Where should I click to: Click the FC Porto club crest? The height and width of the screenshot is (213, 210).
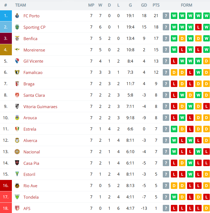tap(17, 16)
